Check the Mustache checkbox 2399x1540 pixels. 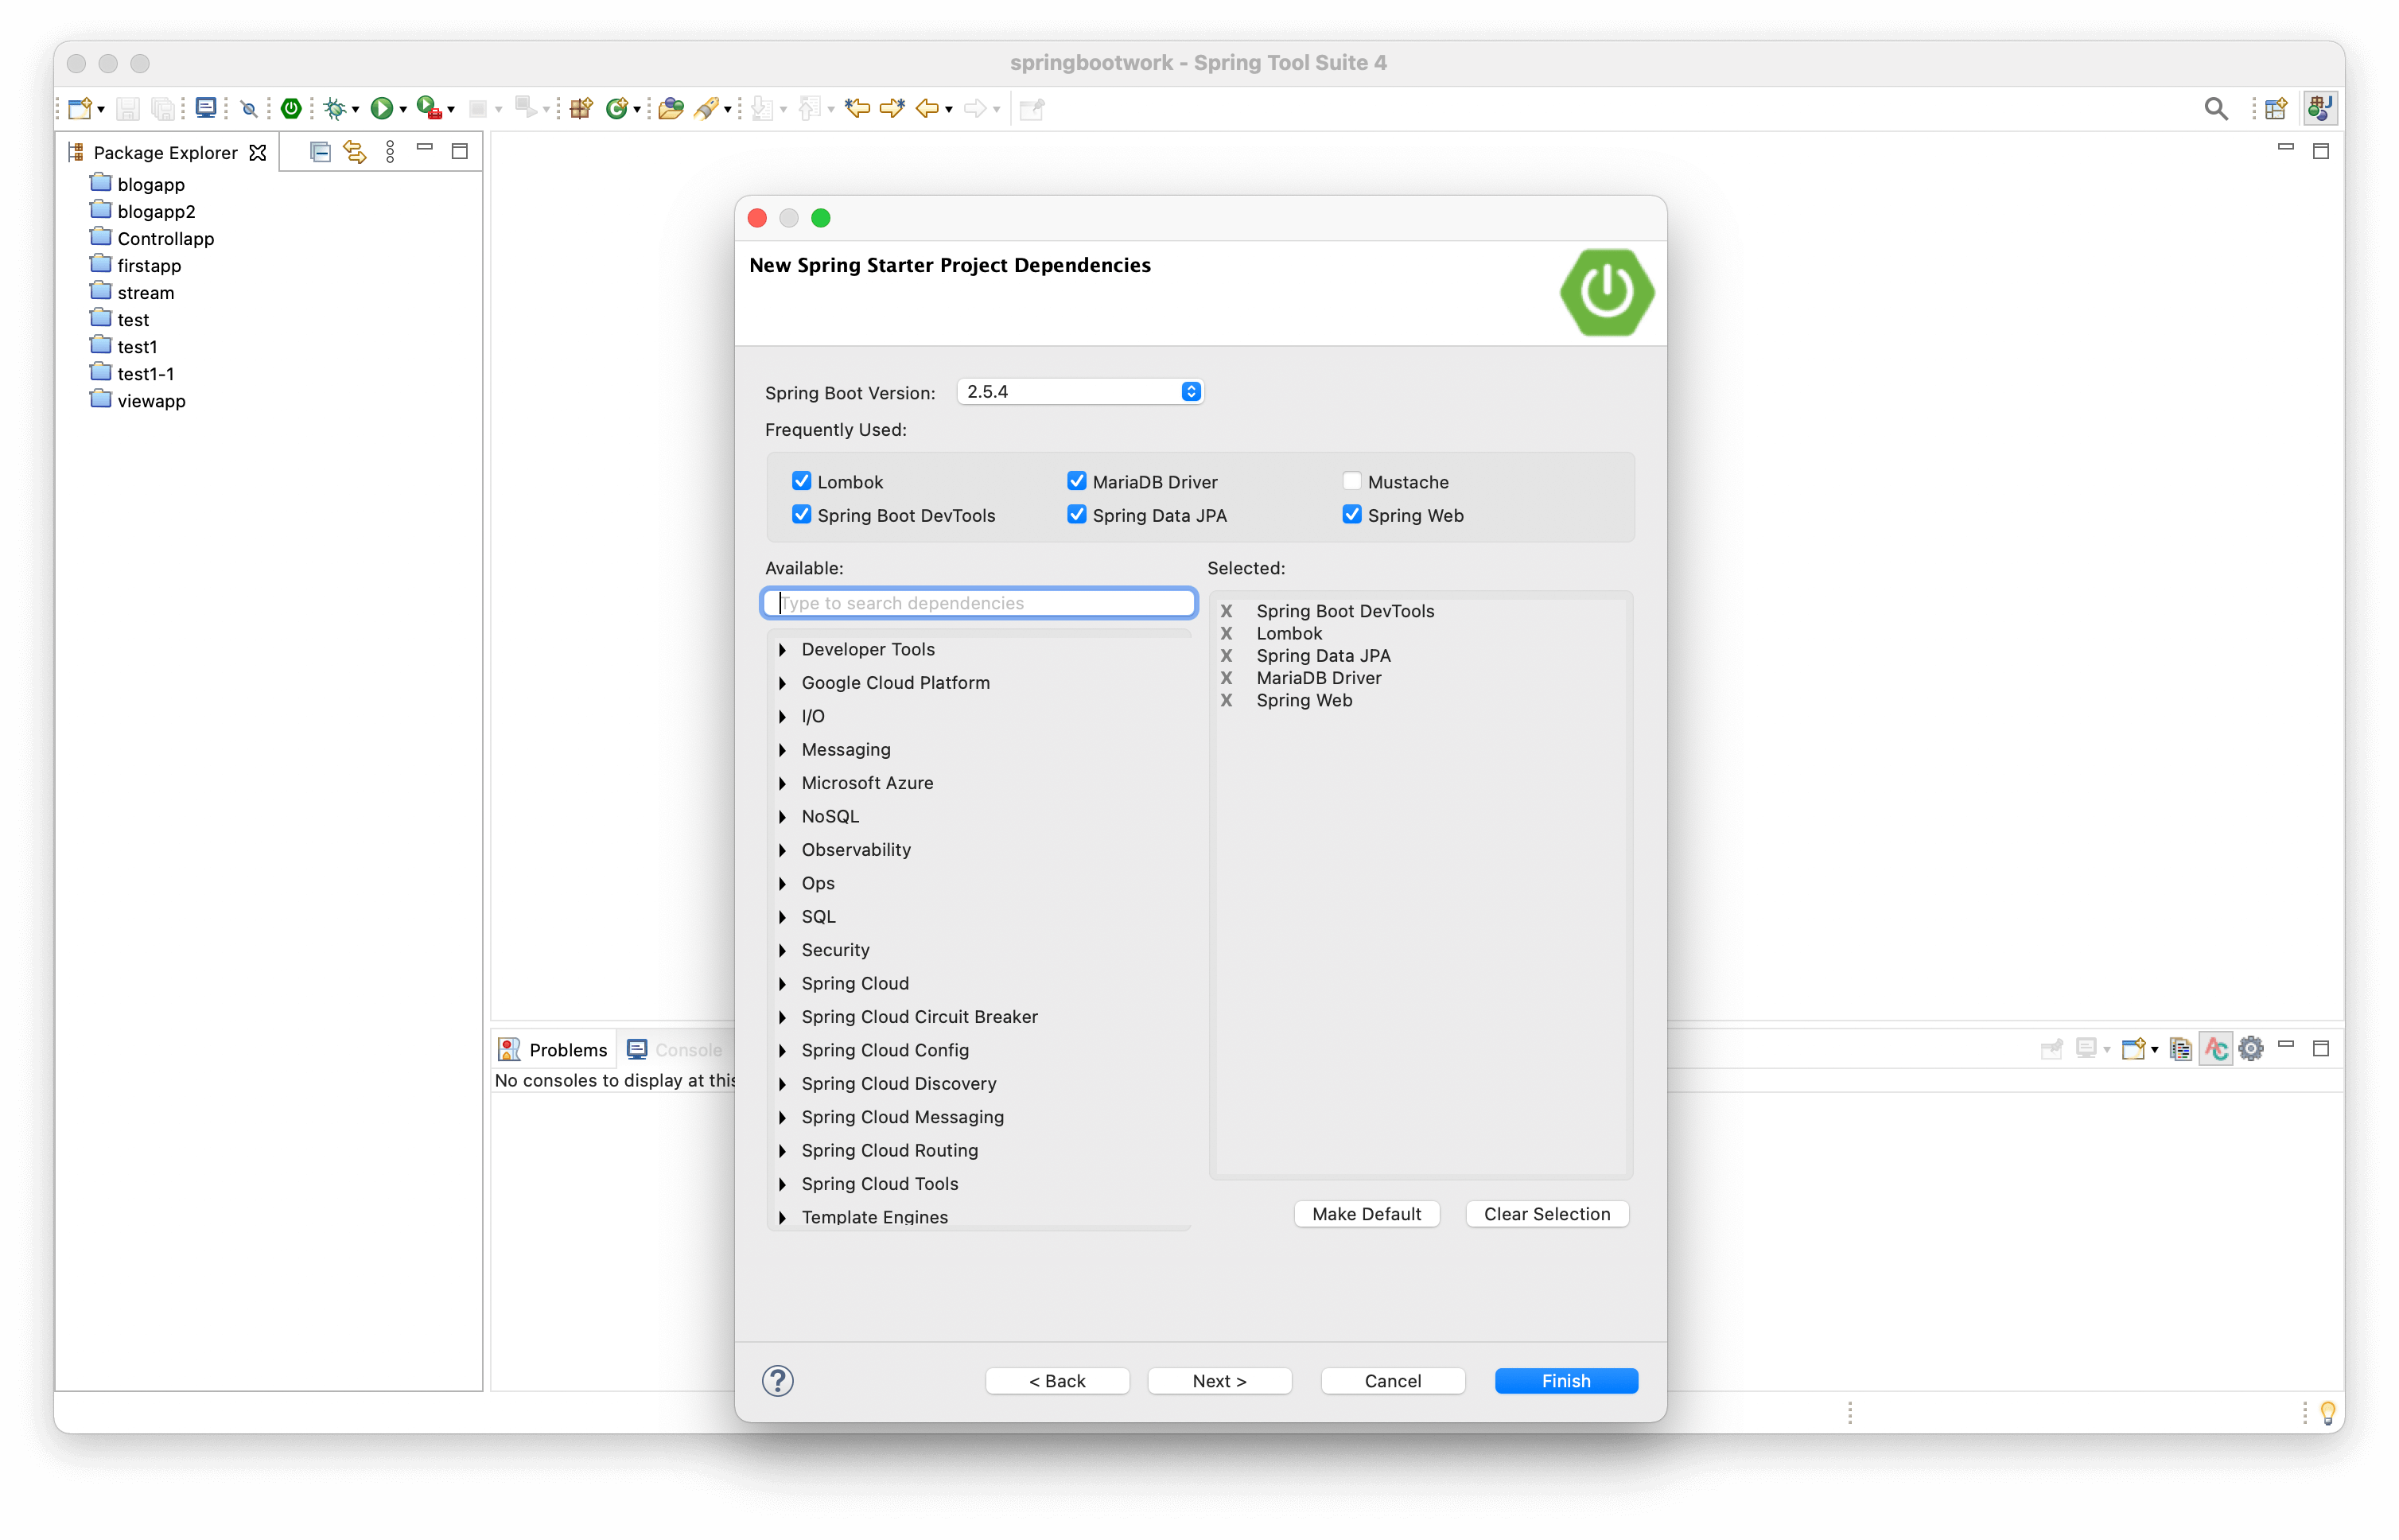[1351, 481]
